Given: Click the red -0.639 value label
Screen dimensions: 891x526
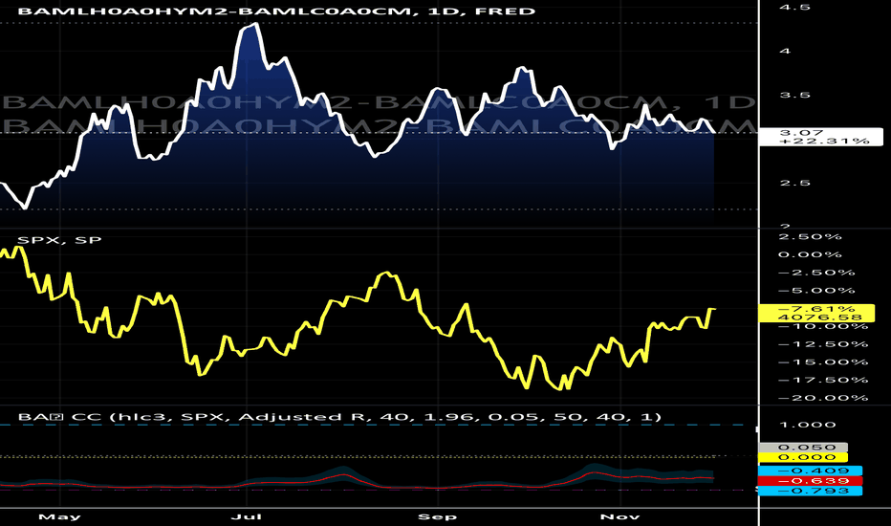Looking at the screenshot, I should tap(811, 481).
